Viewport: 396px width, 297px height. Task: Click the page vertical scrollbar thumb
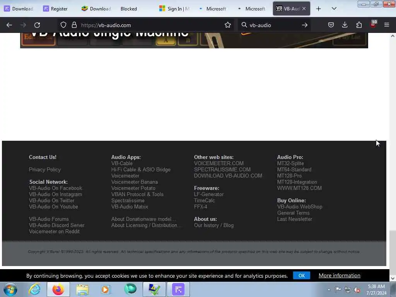[393, 252]
